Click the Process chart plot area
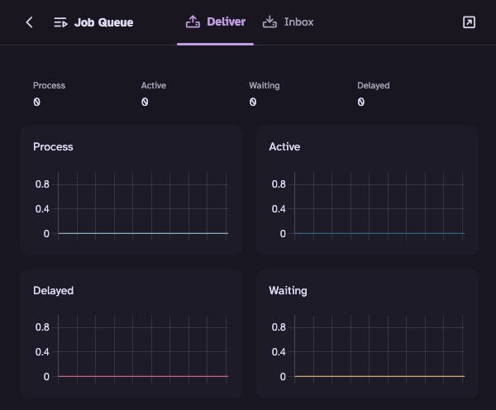This screenshot has width=496, height=410. pyautogui.click(x=143, y=206)
